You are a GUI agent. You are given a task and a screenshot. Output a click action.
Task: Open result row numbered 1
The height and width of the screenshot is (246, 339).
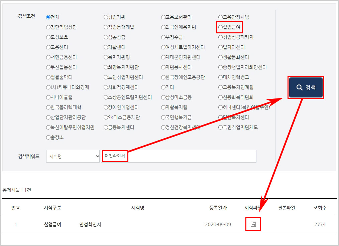pos(16,224)
